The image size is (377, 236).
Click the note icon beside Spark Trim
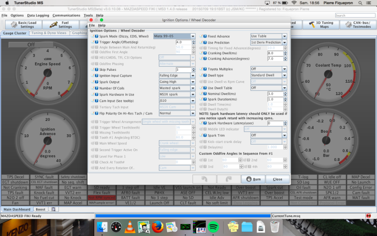pyautogui.click(x=201, y=135)
